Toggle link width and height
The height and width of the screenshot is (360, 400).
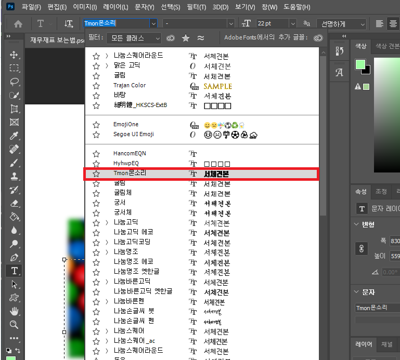point(362,248)
